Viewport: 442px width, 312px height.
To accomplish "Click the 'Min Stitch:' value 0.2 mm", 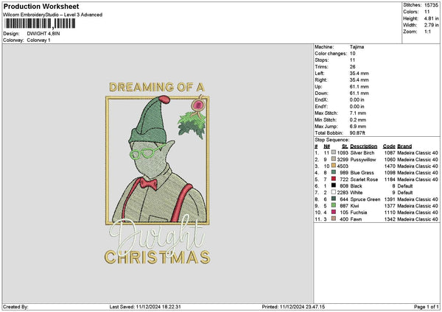I will tap(358, 120).
